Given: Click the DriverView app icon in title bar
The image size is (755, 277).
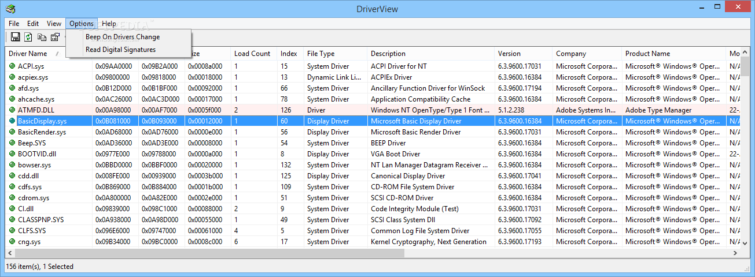Looking at the screenshot, I should tap(10, 9).
